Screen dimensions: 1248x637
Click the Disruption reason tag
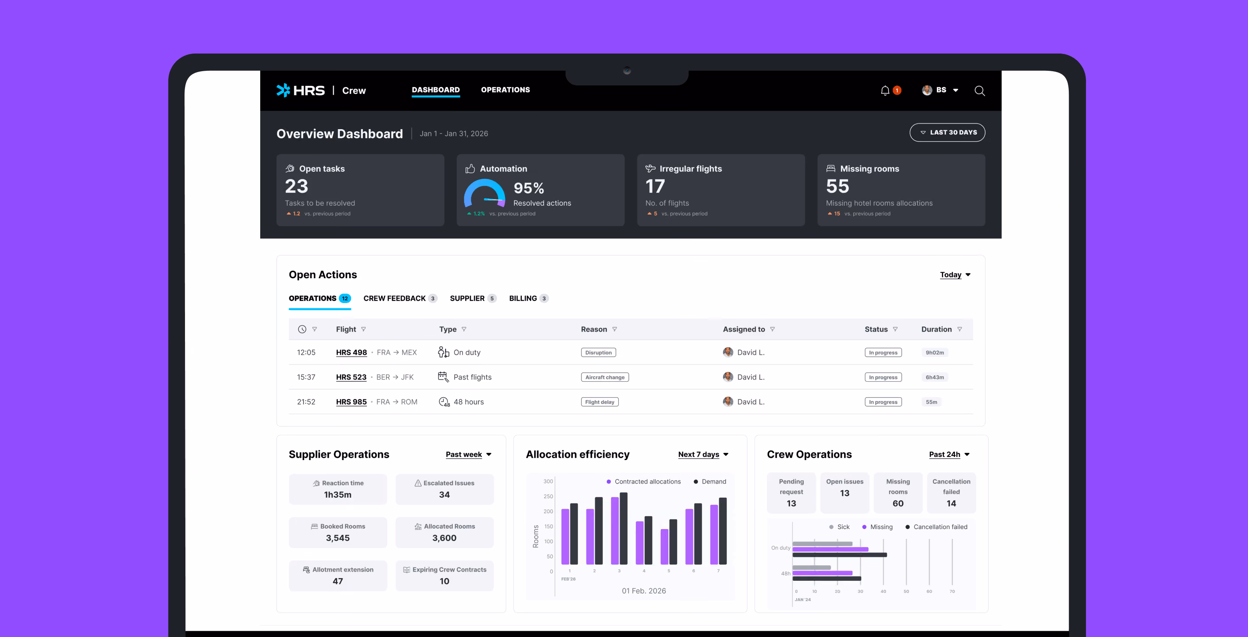(x=598, y=353)
